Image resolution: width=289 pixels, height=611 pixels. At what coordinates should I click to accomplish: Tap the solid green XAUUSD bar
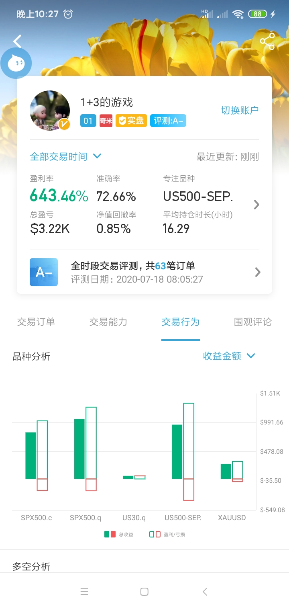[226, 472]
